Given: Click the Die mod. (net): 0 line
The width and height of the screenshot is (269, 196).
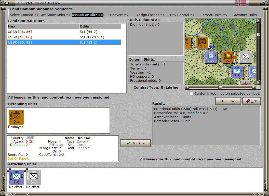Looking at the screenshot, I should (x=145, y=24).
